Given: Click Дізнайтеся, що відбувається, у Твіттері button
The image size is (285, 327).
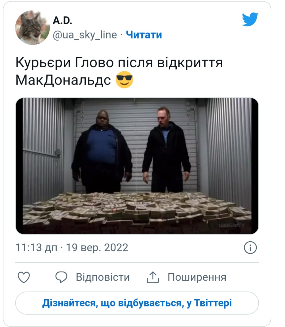Looking at the screenshot, I should click(x=137, y=303).
